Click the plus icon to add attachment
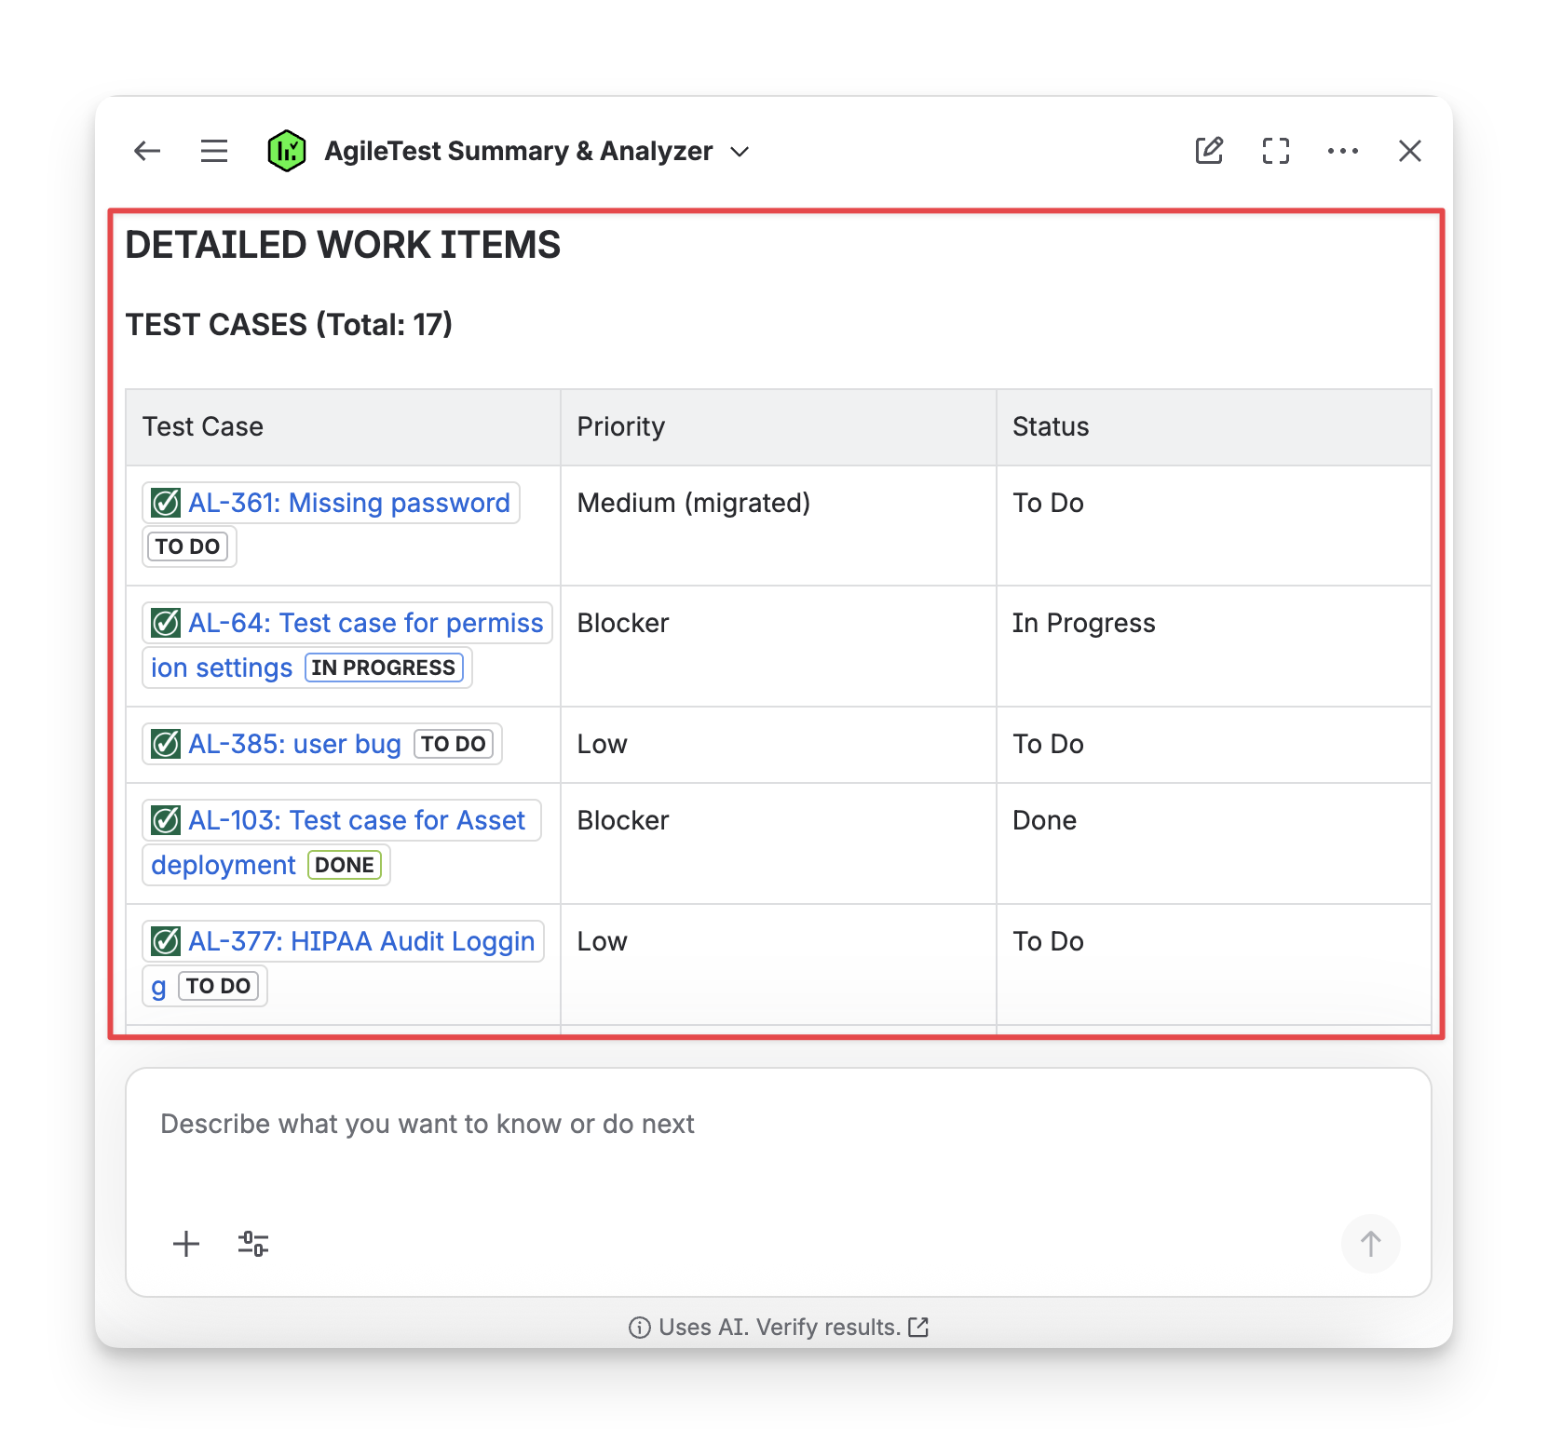1548x1443 pixels. click(x=186, y=1244)
